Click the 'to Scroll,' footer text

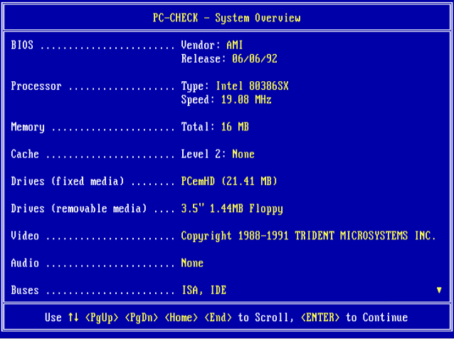(266, 317)
